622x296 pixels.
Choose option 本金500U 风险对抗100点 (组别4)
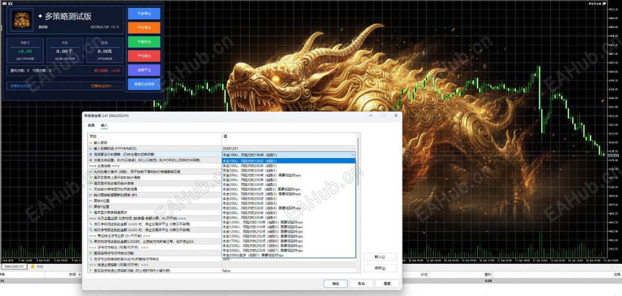[x=289, y=208]
